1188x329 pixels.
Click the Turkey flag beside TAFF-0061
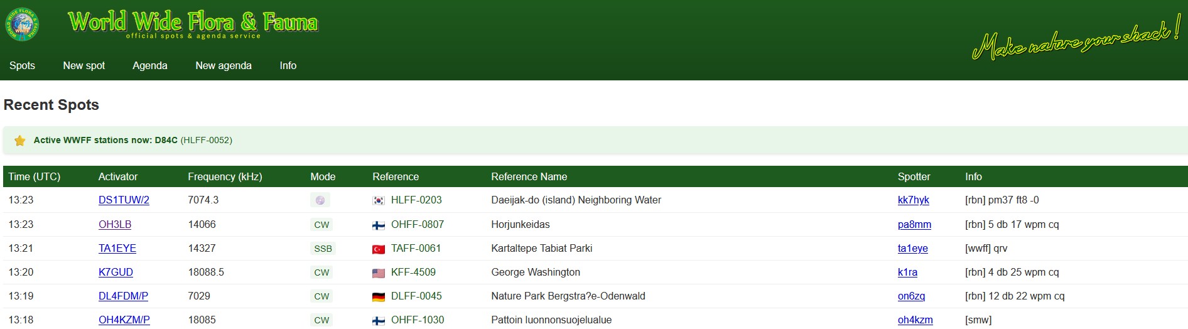[379, 249]
